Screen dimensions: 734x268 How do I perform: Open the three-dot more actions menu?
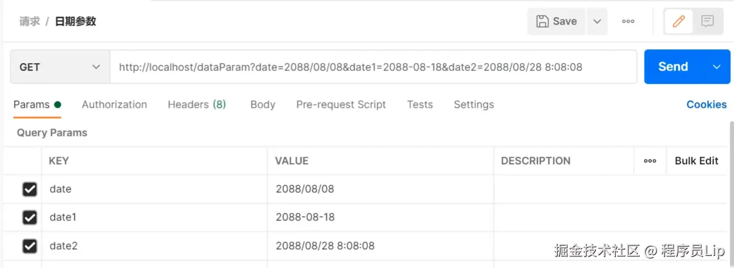click(x=628, y=22)
